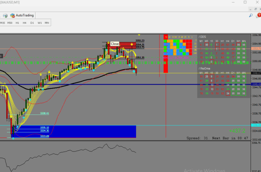Click the 3335.12 label in blue zone

(x=44, y=128)
